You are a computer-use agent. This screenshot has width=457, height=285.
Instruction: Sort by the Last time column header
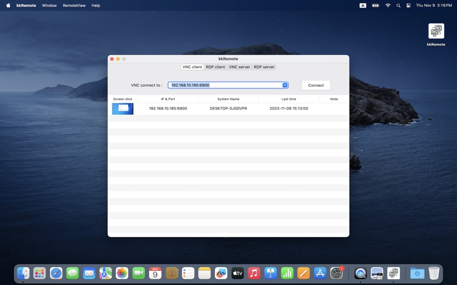coord(289,99)
